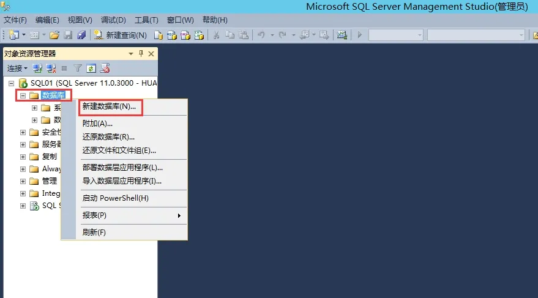Image resolution: width=538 pixels, height=298 pixels.
Task: Click the script icon with red stop mark
Action: (x=105, y=69)
